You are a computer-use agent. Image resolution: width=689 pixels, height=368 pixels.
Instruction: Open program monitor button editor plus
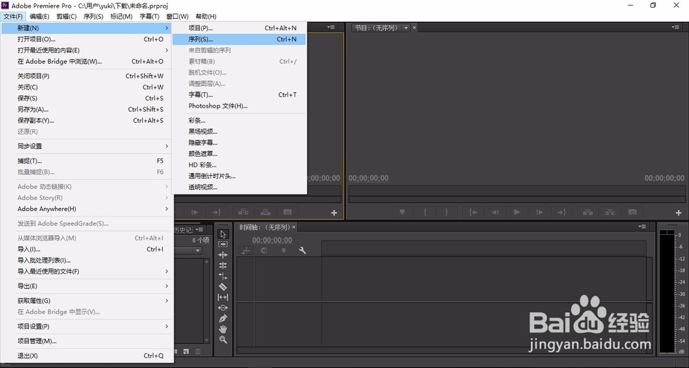click(679, 213)
